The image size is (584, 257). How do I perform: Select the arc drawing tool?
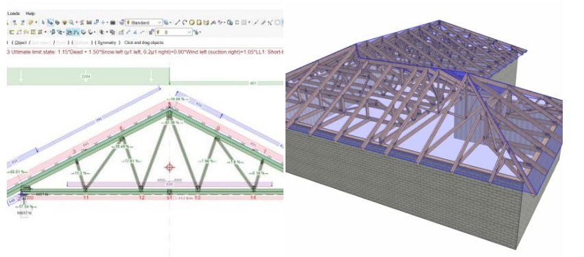185,23
